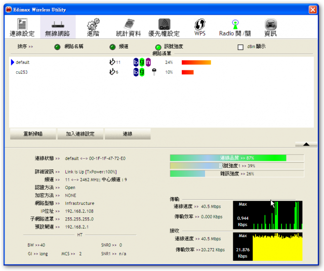
Task: Click the 連線品質 87% progress bar
Action: [237, 158]
